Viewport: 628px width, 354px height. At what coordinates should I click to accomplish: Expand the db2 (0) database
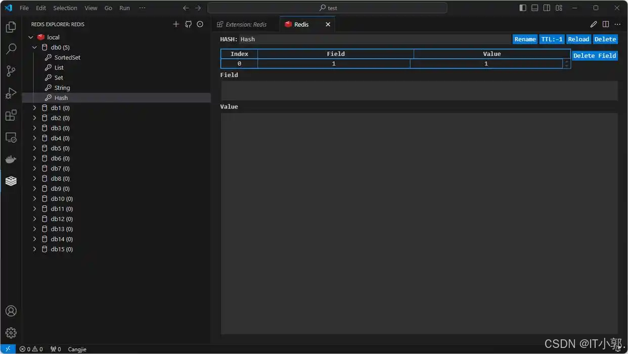click(35, 118)
